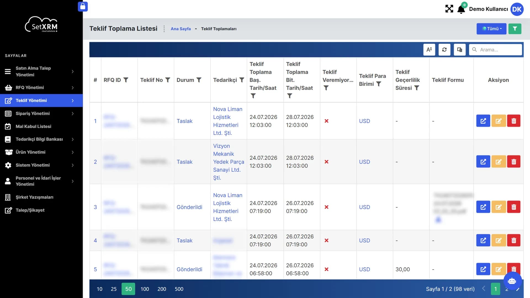Viewport: 530px width, 298px height.
Task: Filter the Durum column
Action: tap(199, 80)
